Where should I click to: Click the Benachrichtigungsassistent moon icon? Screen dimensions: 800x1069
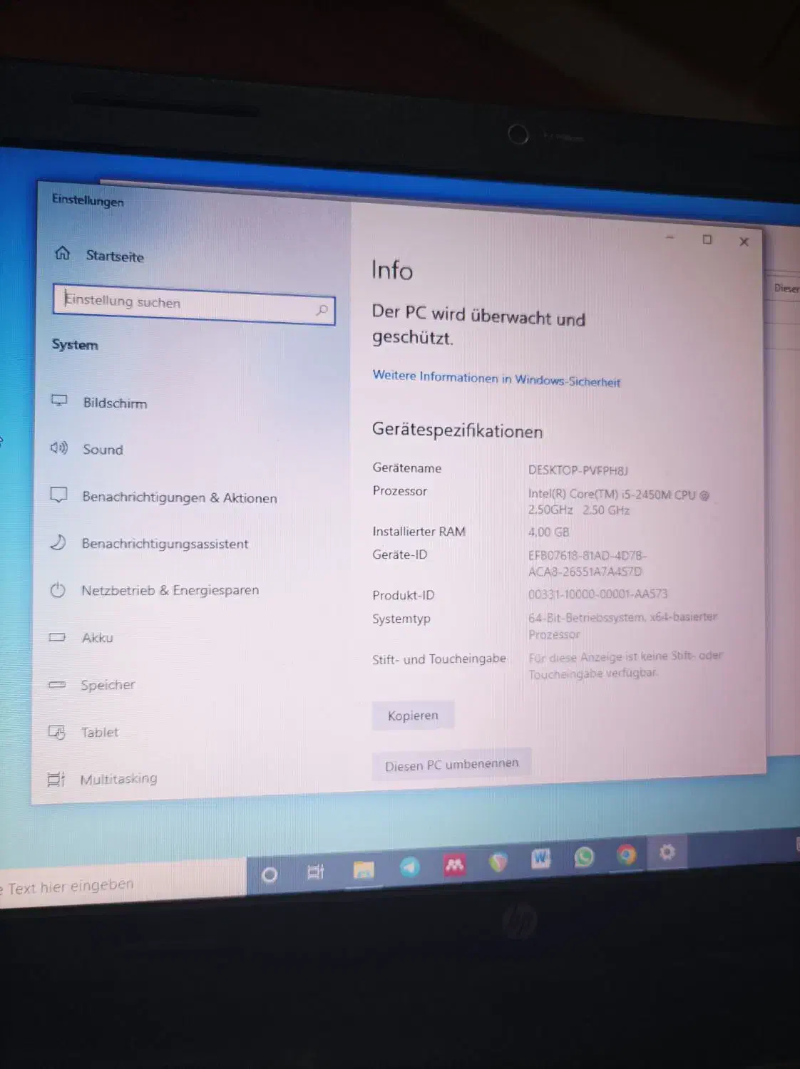pyautogui.click(x=58, y=543)
